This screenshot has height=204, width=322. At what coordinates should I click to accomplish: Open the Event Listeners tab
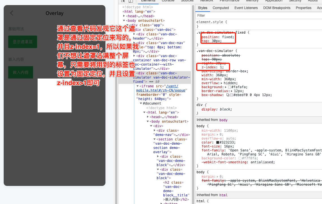(x=246, y=8)
